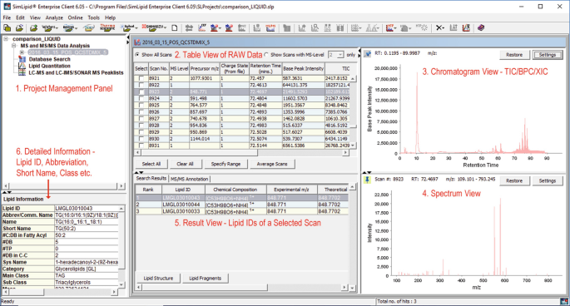570x306 pixels.
Task: Click the Lipid Structure button
Action: coord(158,279)
